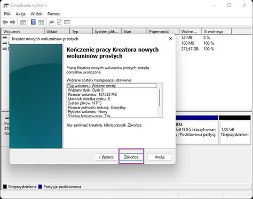Sort by the System plików column header

tap(107, 31)
